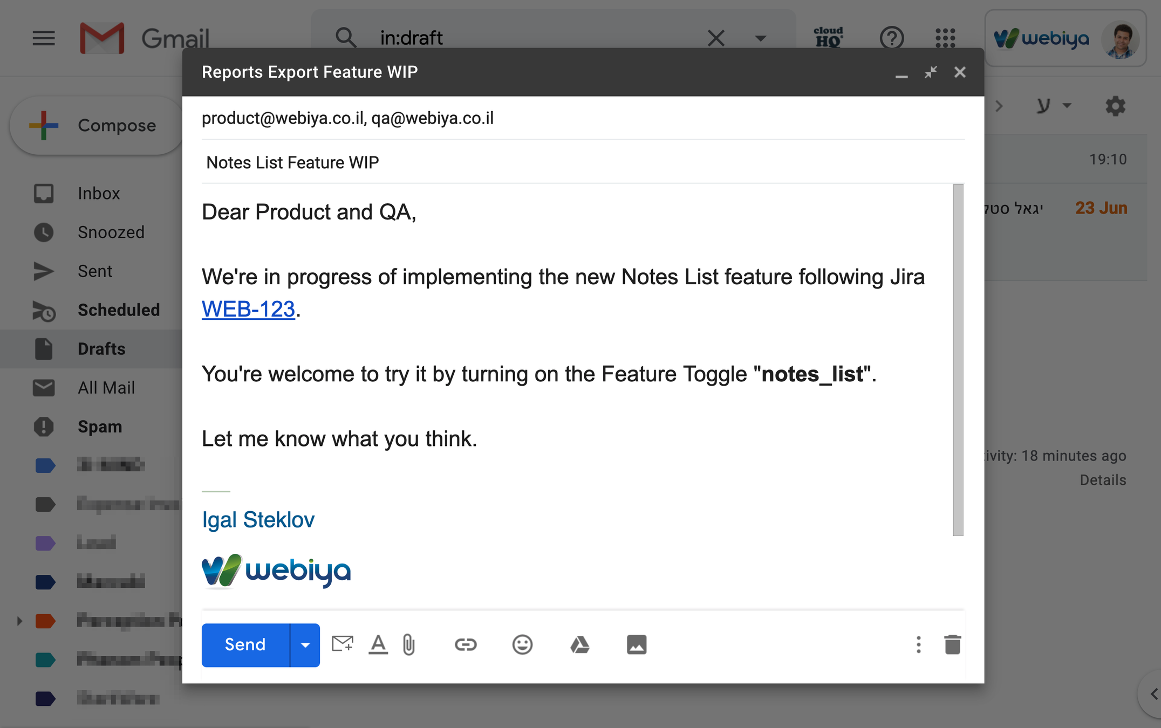Viewport: 1161px width, 728px height.
Task: Open more options three-dot menu
Action: [x=918, y=644]
